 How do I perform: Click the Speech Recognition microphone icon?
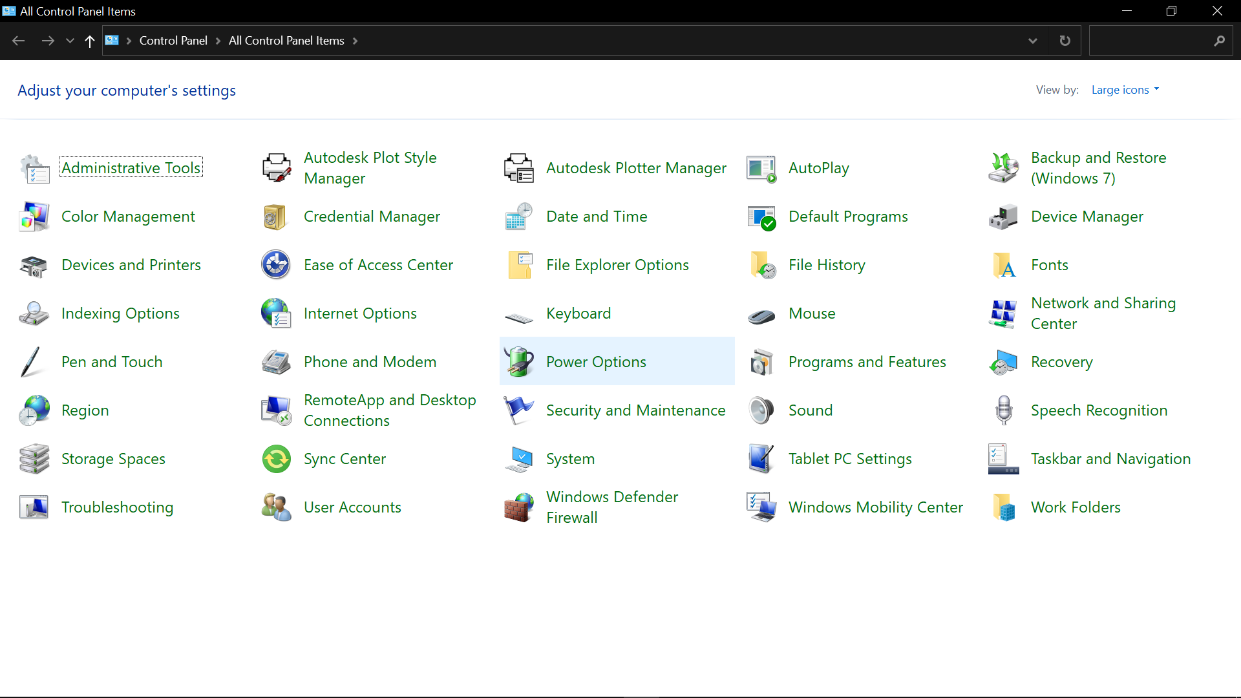[x=1004, y=410]
